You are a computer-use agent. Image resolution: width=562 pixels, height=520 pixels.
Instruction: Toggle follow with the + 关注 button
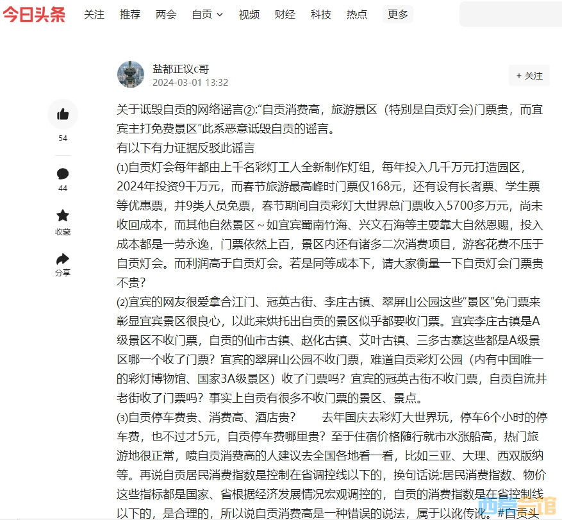click(529, 76)
